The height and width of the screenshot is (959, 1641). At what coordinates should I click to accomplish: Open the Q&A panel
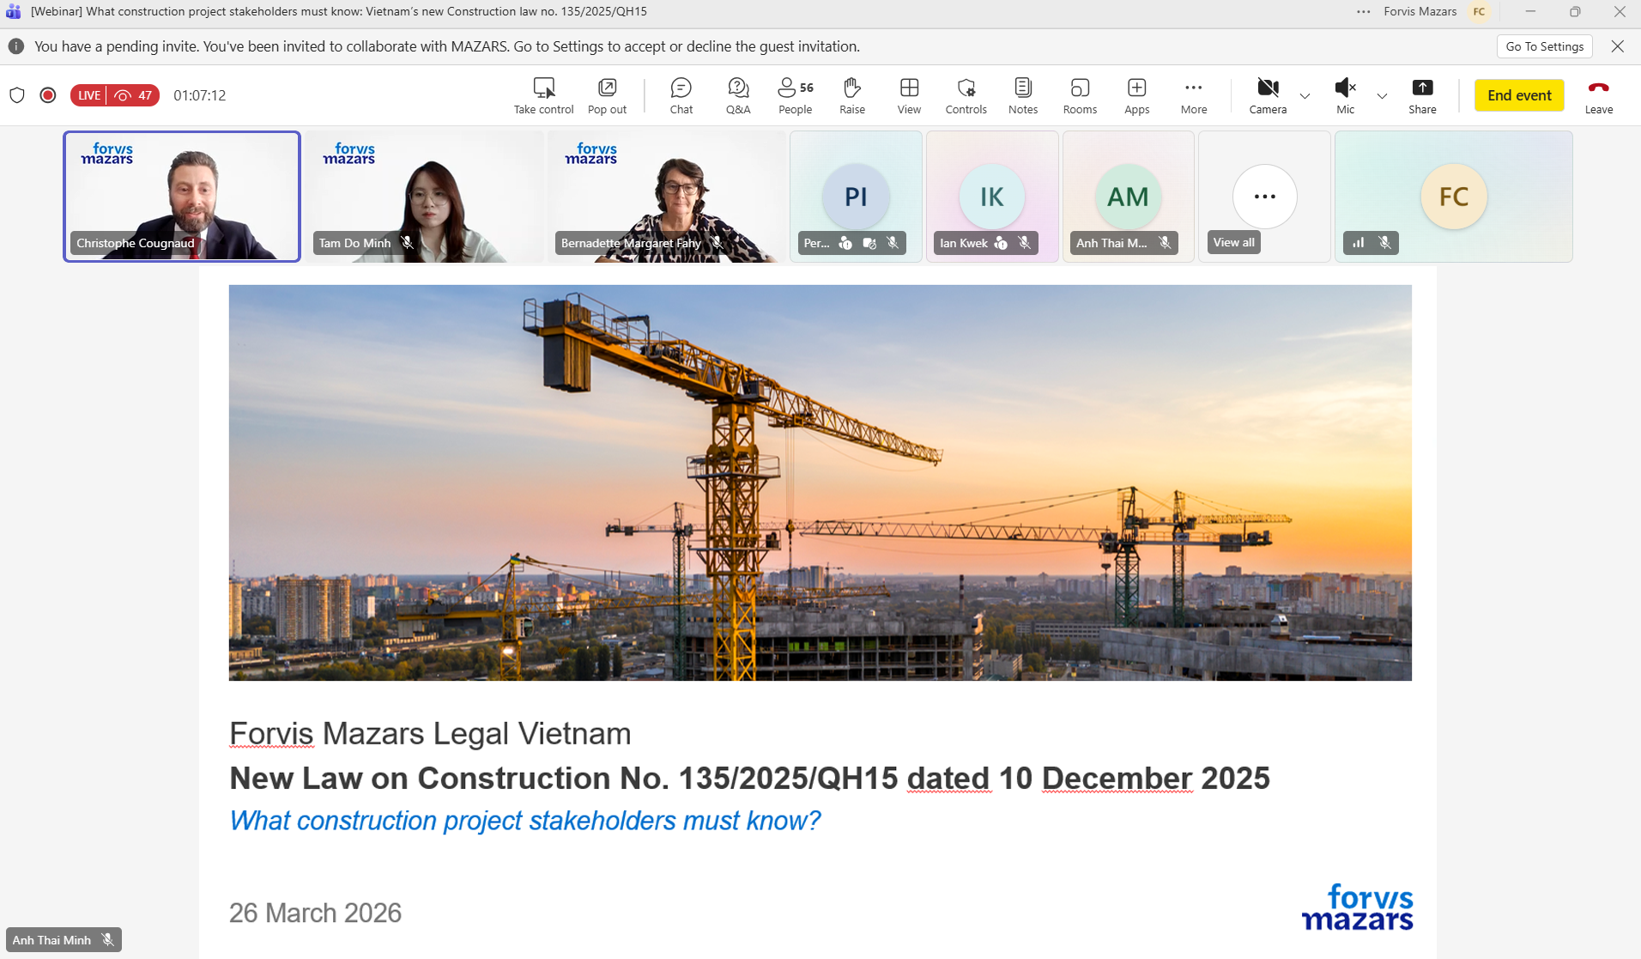click(x=737, y=94)
